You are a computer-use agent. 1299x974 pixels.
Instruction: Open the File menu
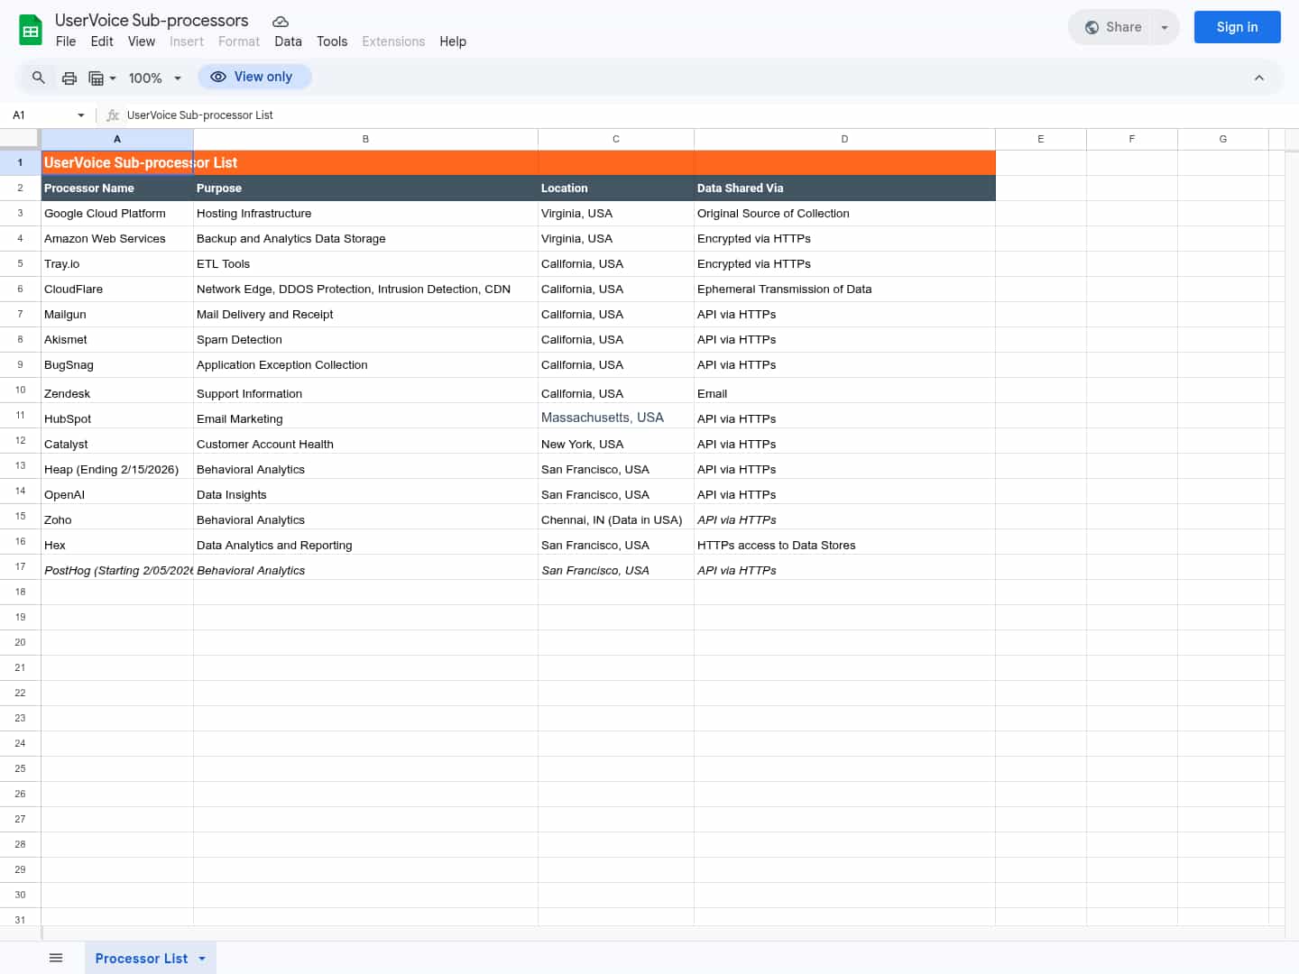coord(66,41)
